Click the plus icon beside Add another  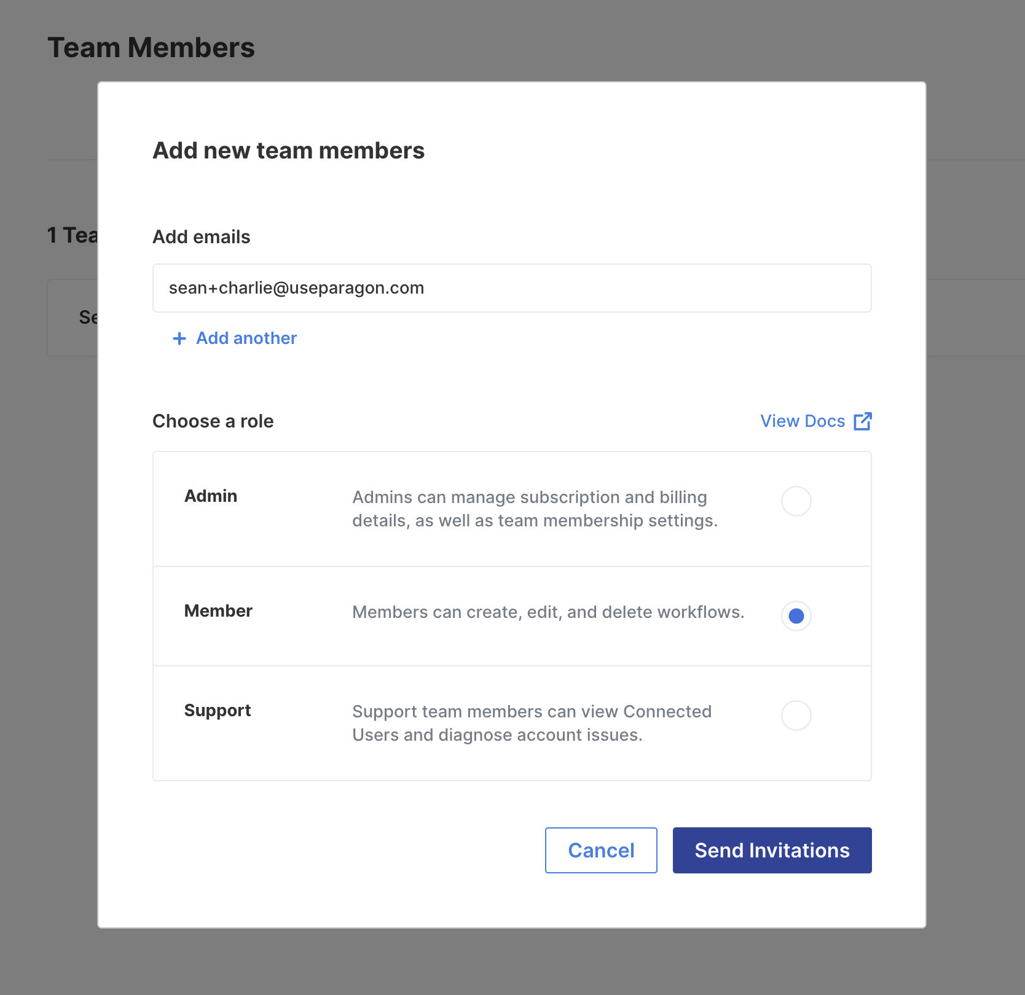tap(179, 338)
